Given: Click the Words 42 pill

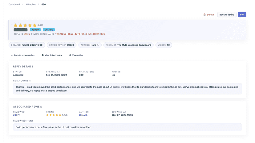Looking at the screenshot, I should coord(164,45).
